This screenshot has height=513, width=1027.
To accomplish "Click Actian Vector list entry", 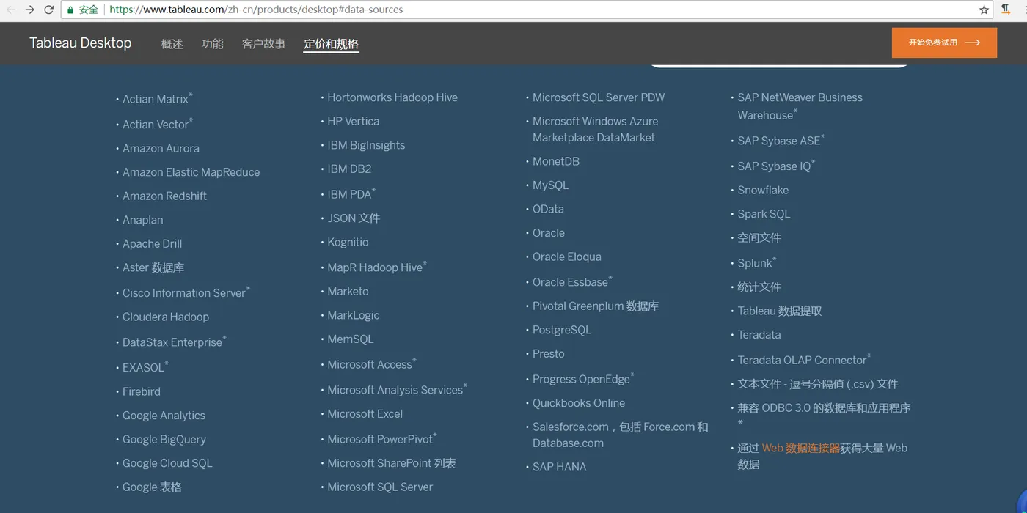I will click(158, 124).
